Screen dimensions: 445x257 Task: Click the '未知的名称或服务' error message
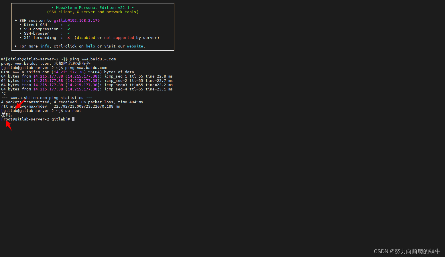(x=72, y=63)
